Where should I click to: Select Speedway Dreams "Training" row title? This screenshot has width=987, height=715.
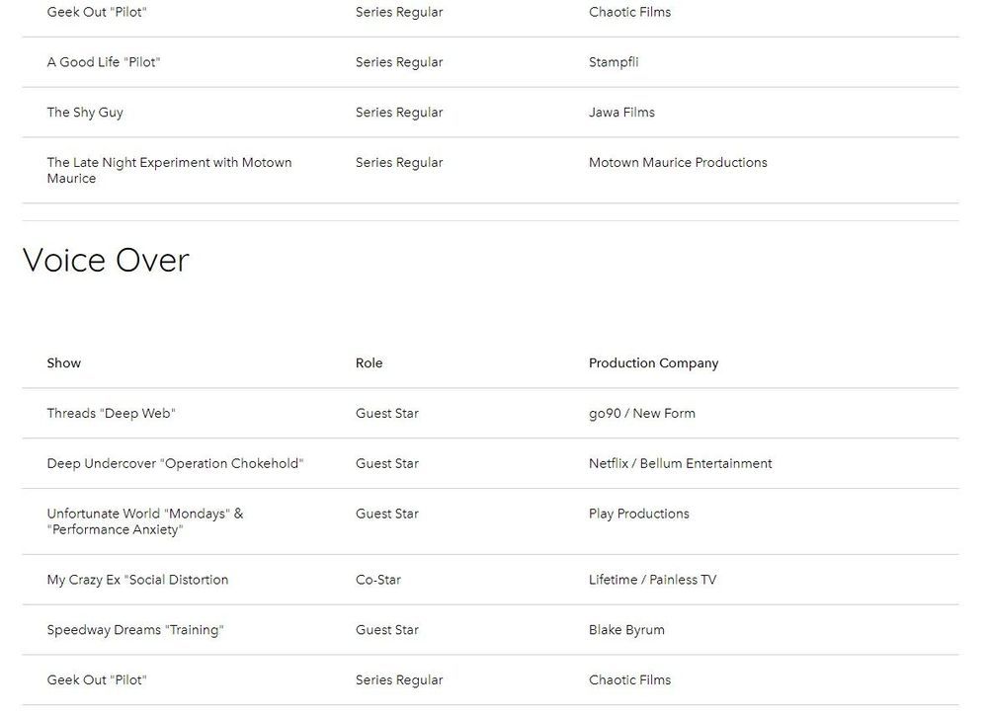point(135,630)
